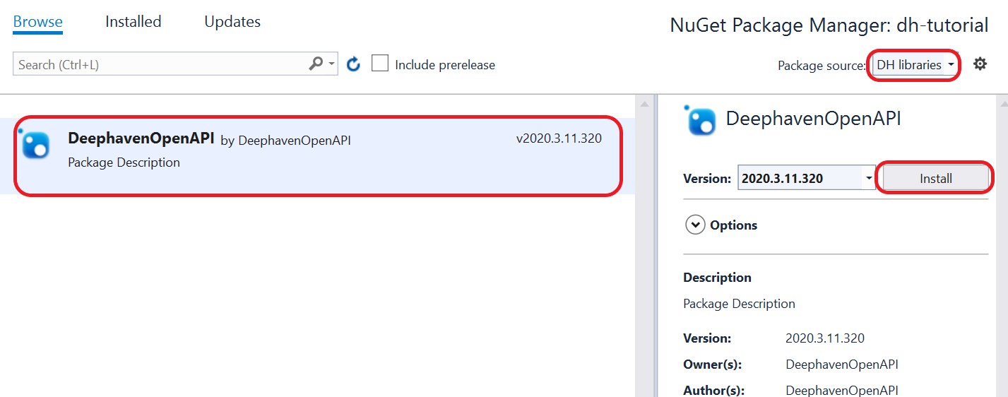Refresh the package list

(354, 65)
